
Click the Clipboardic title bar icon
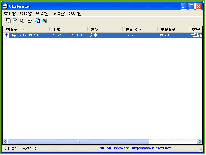(x=5, y=6)
